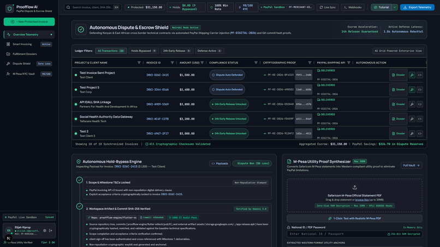Show code payload for Test Invoice Sent Project
The image size is (440, 247).
(420, 75)
